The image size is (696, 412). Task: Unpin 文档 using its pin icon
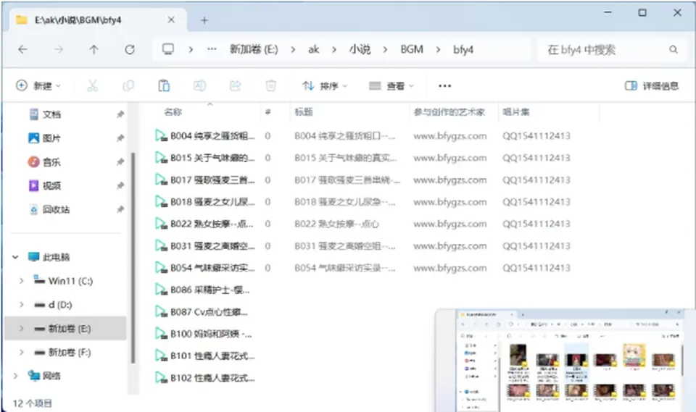(120, 114)
